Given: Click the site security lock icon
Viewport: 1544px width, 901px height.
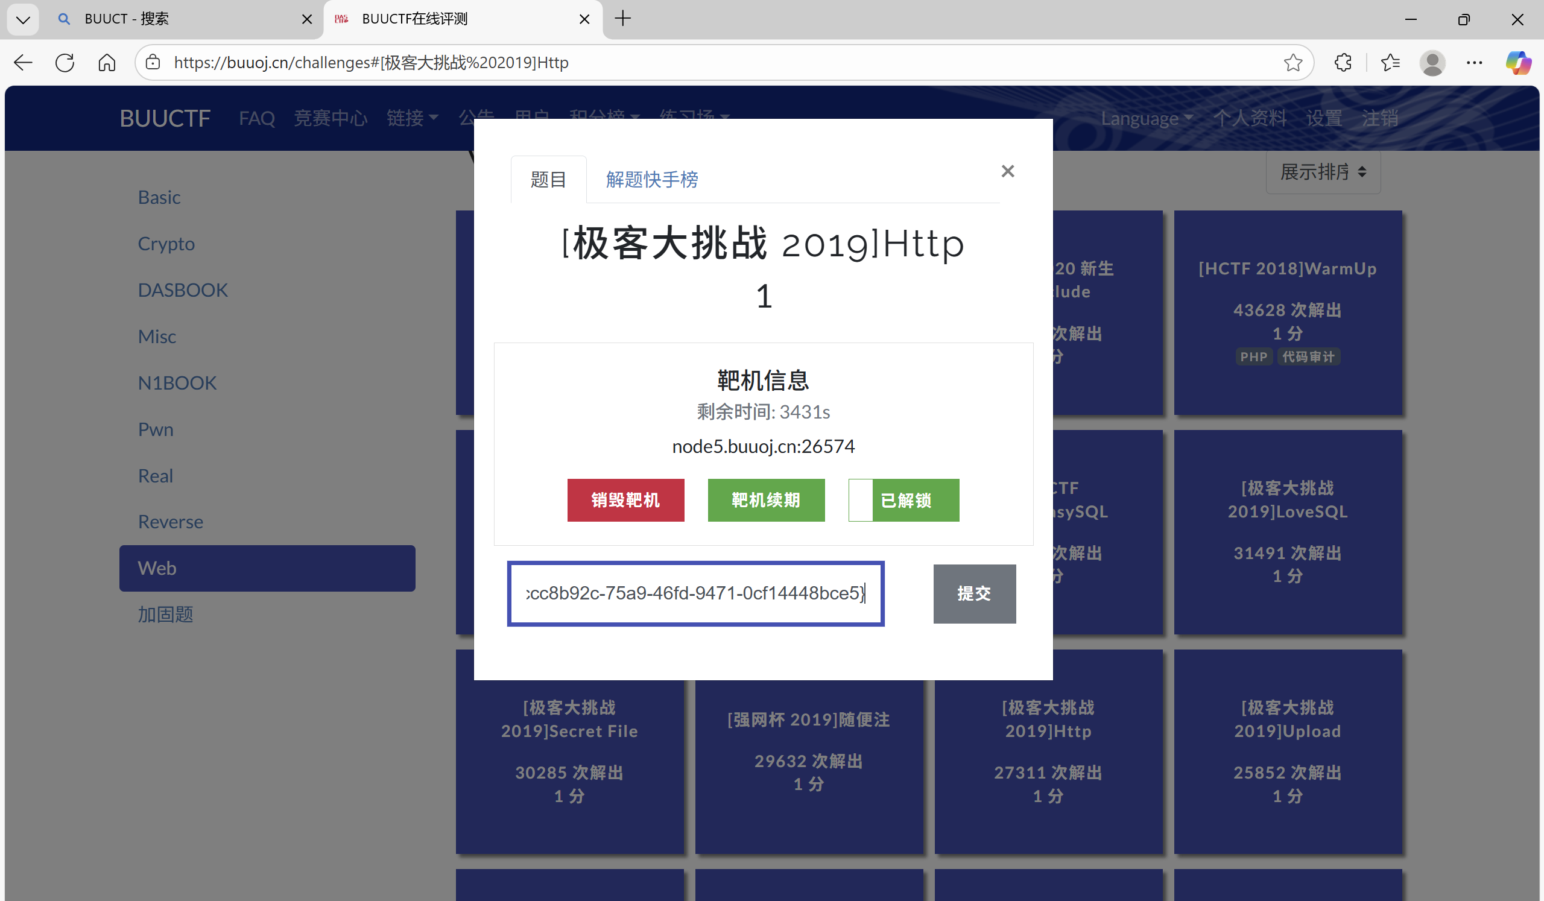Looking at the screenshot, I should click(x=153, y=63).
